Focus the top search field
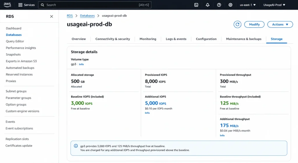 click(x=95, y=5)
